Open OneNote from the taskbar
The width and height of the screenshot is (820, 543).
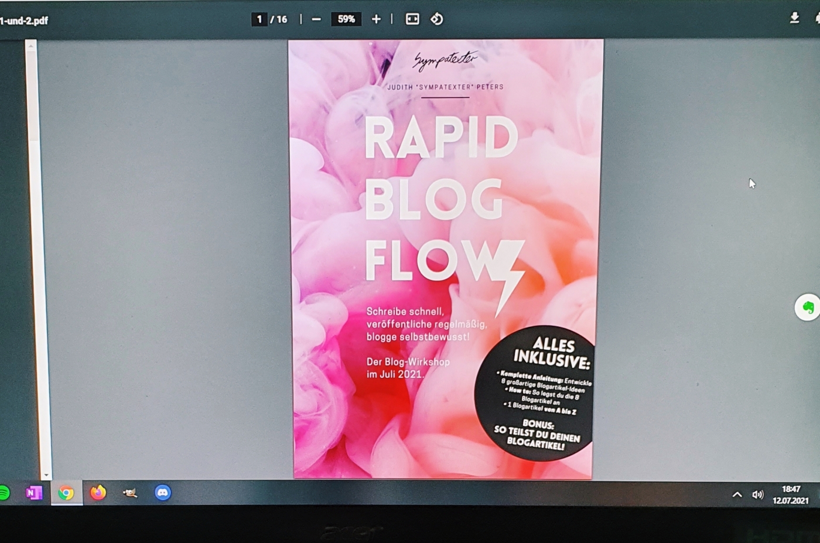[34, 493]
